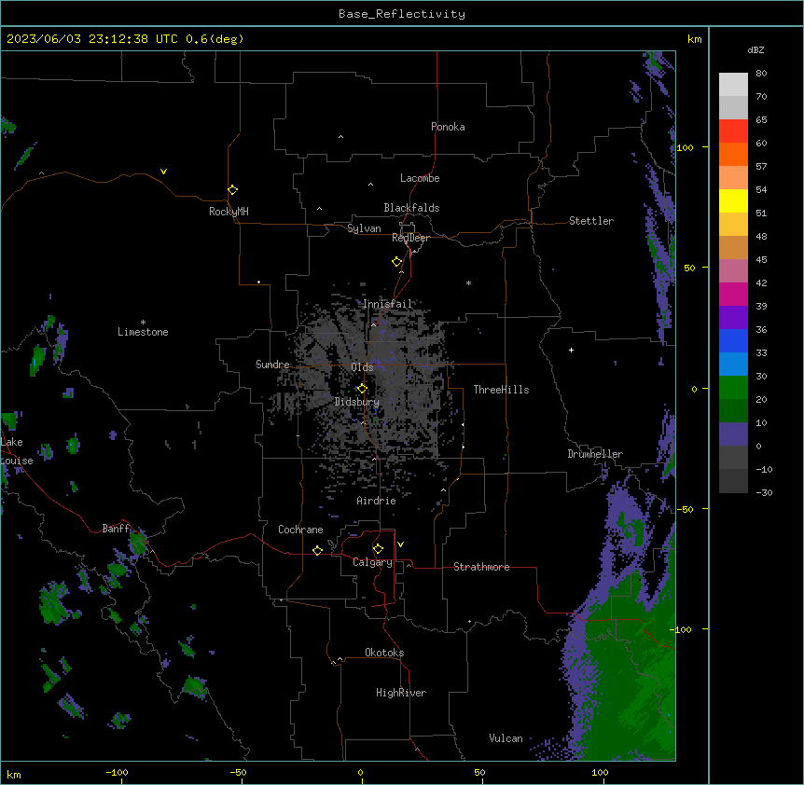Screen dimensions: 804x785
Task: Pick the bright green swatch above 20 label
Action: (733, 388)
